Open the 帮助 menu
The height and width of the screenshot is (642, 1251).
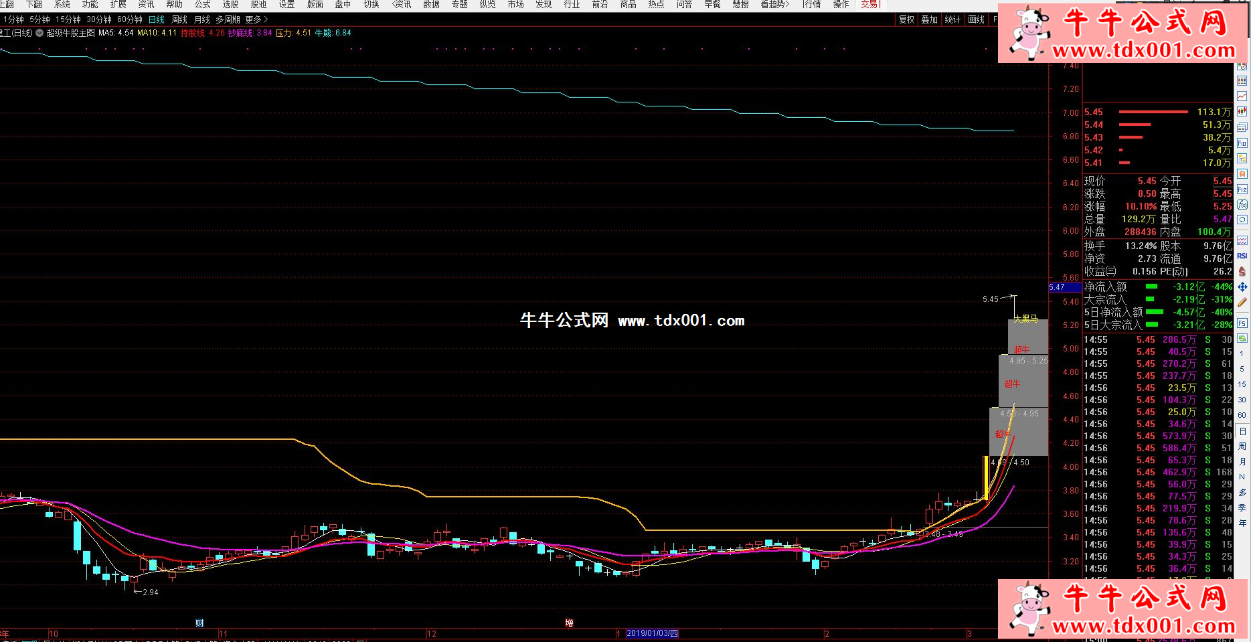coord(174,4)
